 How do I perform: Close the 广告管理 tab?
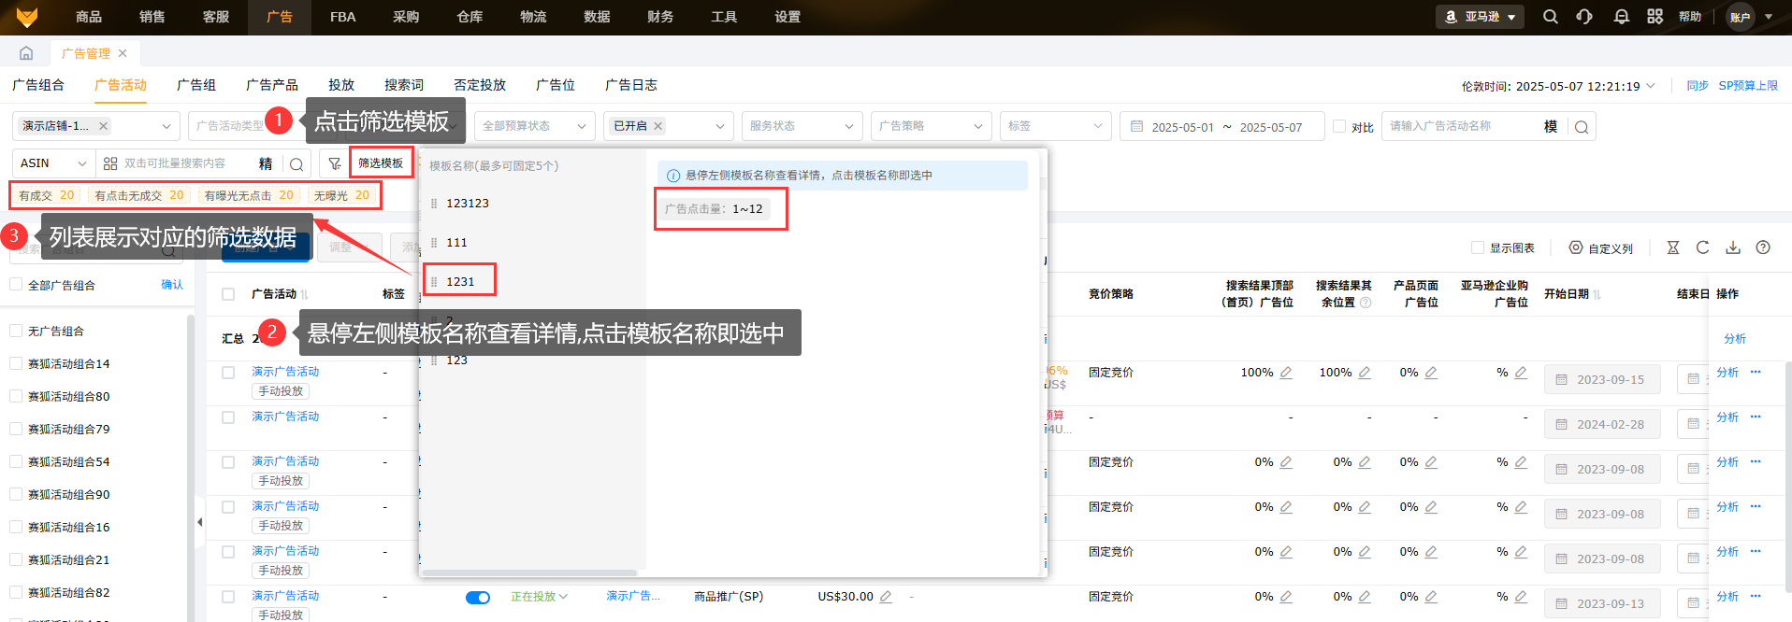point(123,53)
